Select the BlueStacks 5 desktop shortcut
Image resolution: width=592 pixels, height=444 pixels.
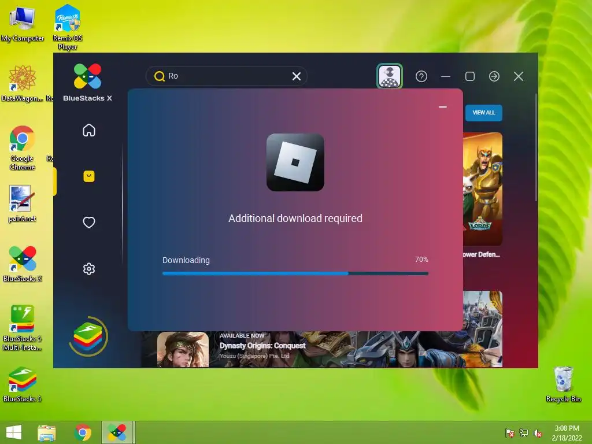23,384
